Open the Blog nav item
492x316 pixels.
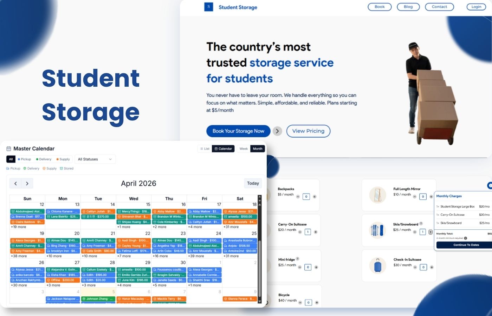[x=408, y=7]
